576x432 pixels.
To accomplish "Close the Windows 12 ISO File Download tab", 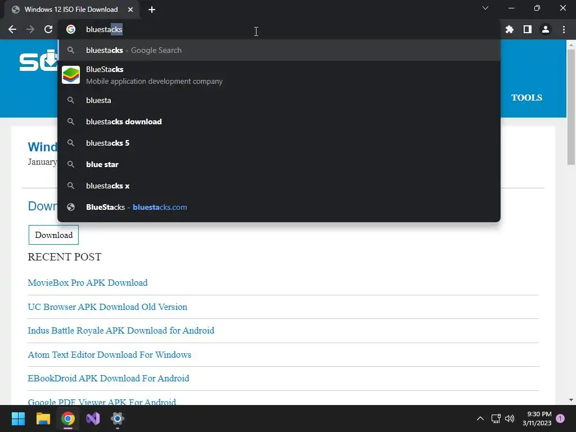I will pyautogui.click(x=130, y=10).
